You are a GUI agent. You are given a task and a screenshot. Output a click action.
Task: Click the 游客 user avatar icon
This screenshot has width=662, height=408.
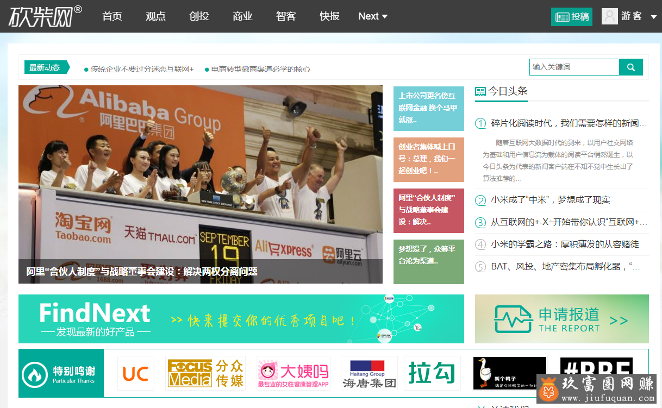(x=610, y=16)
